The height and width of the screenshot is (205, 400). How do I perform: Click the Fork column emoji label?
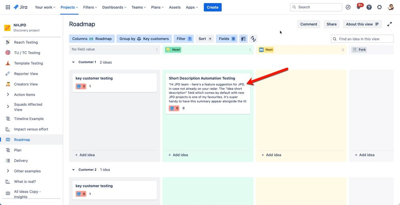coord(359,50)
